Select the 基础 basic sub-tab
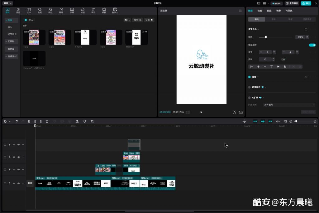 point(257,19)
